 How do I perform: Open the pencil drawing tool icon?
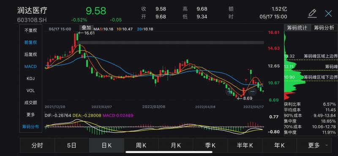[312, 14]
